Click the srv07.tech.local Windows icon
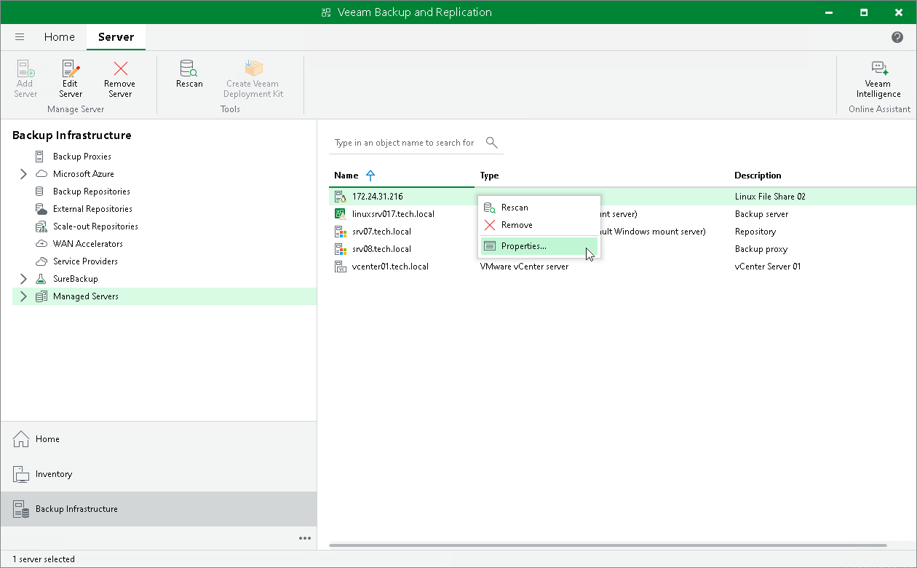The image size is (917, 568). pyautogui.click(x=340, y=232)
